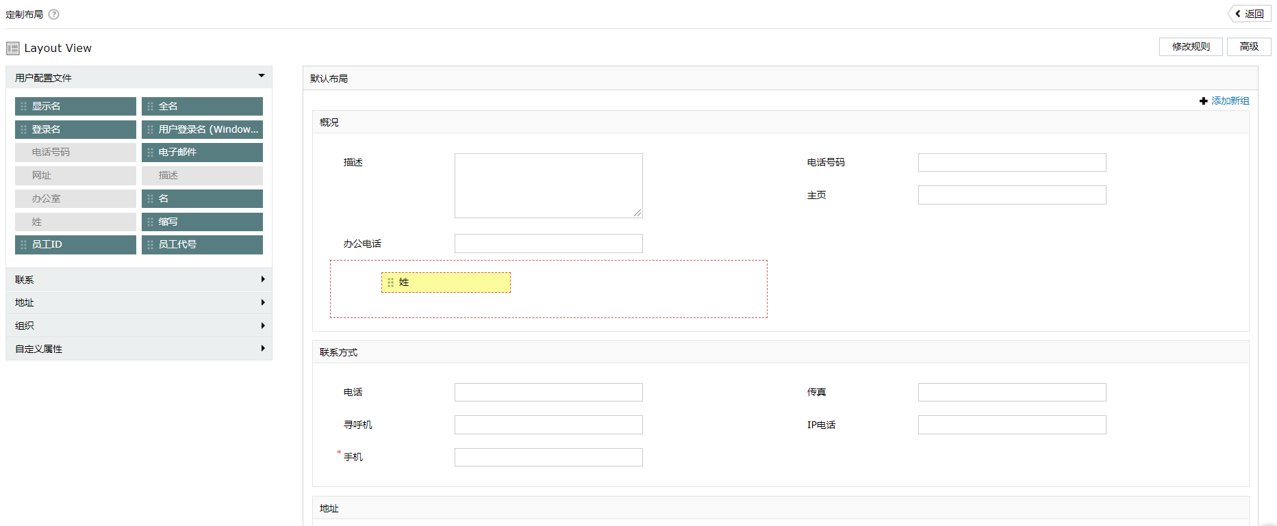Expand the 组织 section

tap(262, 326)
